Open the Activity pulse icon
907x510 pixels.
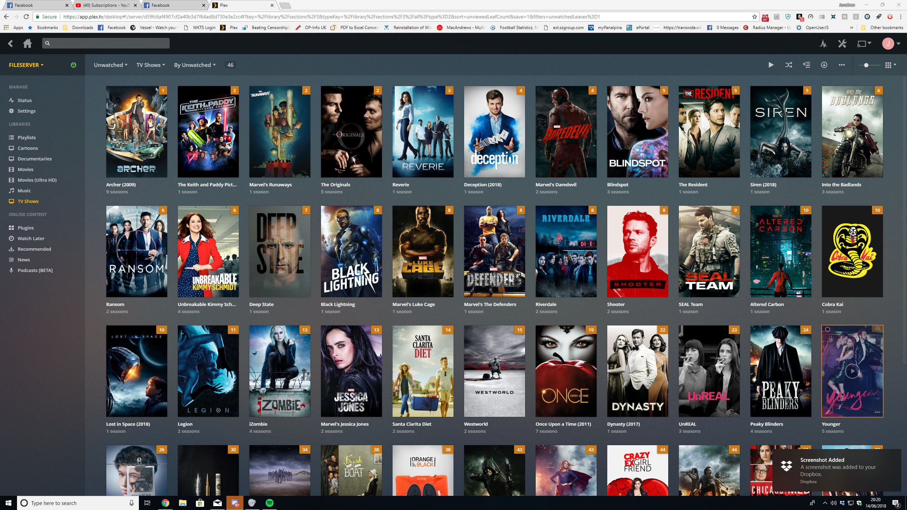click(823, 44)
